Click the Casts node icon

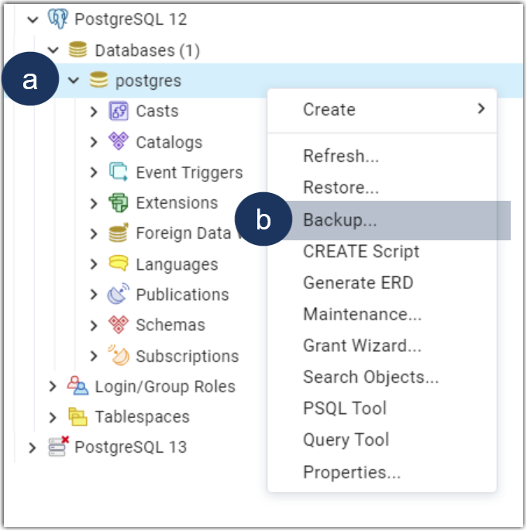coord(118,112)
